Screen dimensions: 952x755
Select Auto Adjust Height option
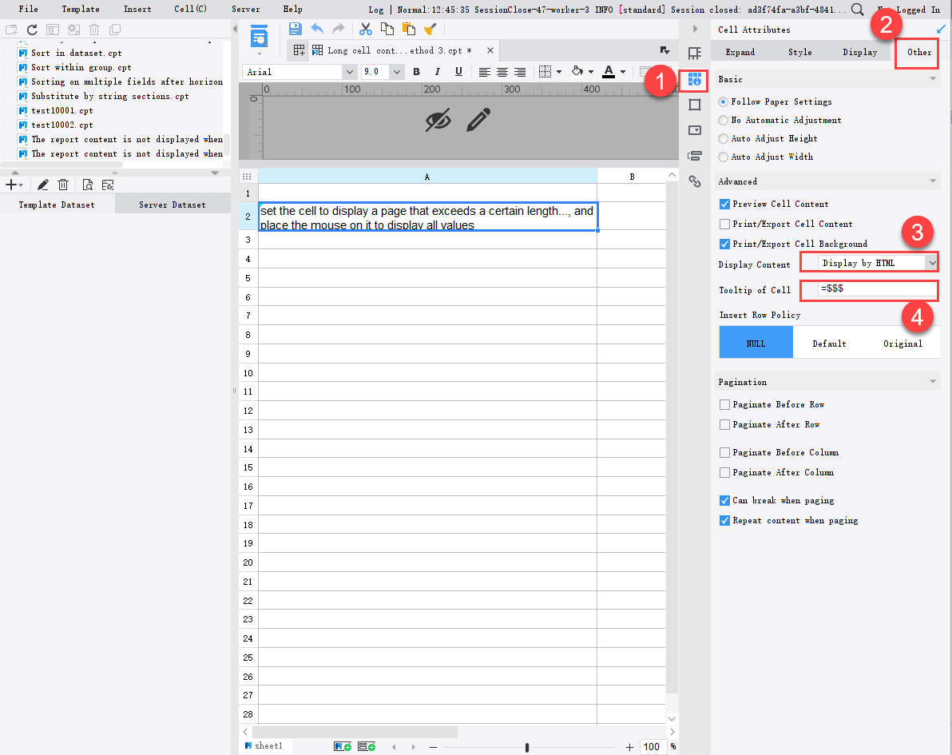(723, 138)
